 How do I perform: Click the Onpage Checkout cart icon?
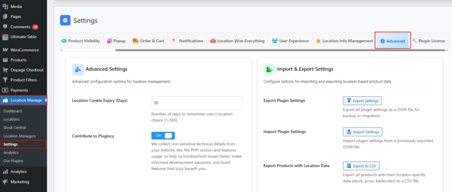click(x=5, y=70)
